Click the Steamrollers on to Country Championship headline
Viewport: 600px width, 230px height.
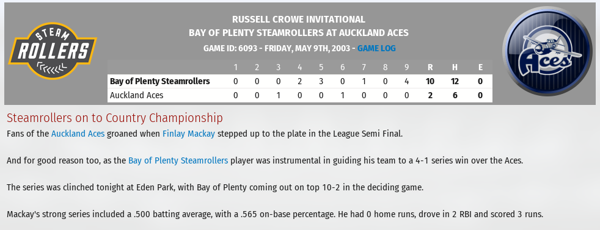pyautogui.click(x=115, y=118)
